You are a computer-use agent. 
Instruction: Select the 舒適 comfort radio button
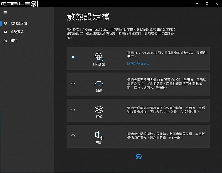point(73,110)
